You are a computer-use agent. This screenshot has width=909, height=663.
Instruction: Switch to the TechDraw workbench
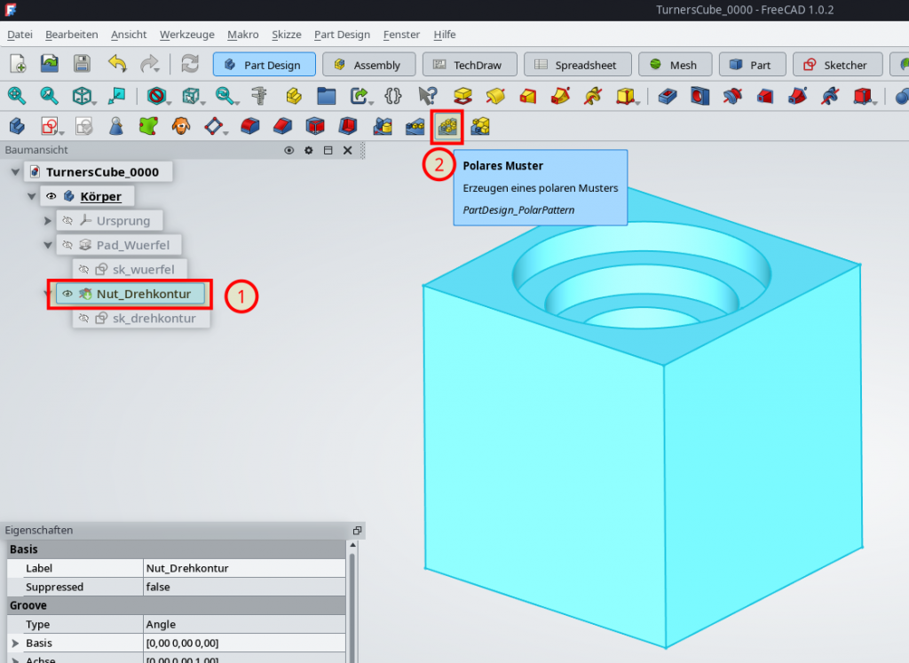[x=467, y=65]
